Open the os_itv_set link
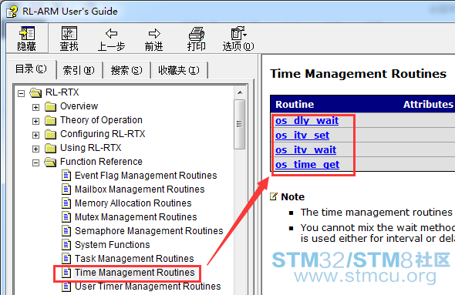Viewport: 455px width, 295px height. (302, 136)
